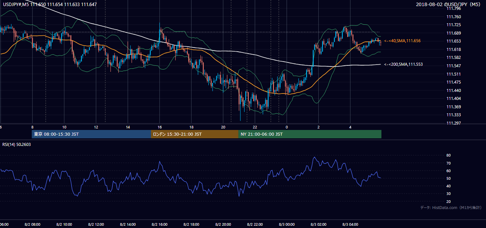Screen dimensions: 486x228
Task: Click the 40 SMA label showing 111.656
Action: coord(402,41)
